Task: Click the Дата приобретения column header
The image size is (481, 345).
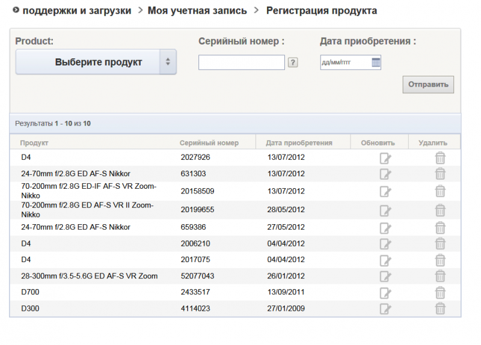Action: click(299, 142)
